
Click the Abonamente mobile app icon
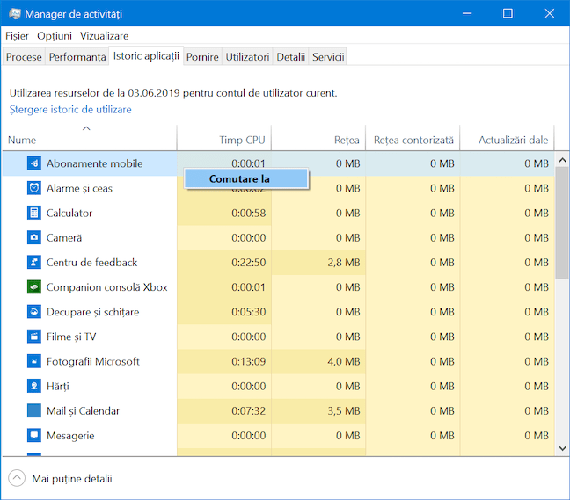click(x=33, y=163)
